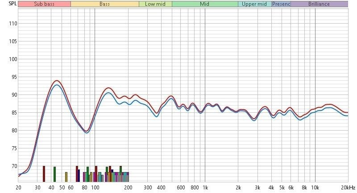The width and height of the screenshot is (357, 193).
Task: Click the 200 Hz axis label
Action: 129,188
